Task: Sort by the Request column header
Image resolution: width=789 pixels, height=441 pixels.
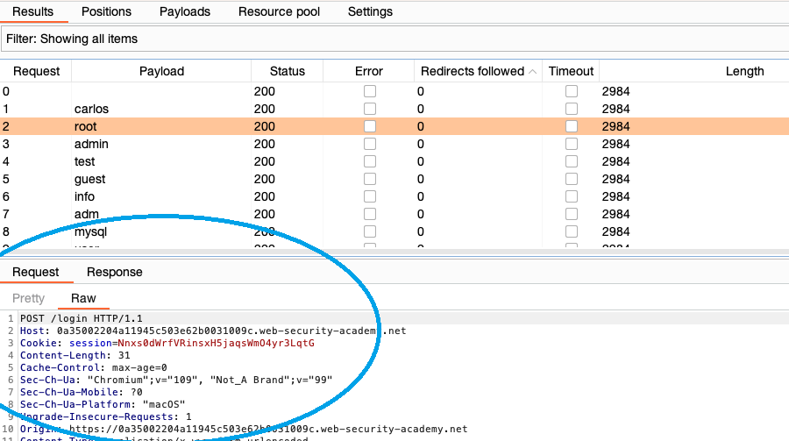Action: tap(36, 71)
